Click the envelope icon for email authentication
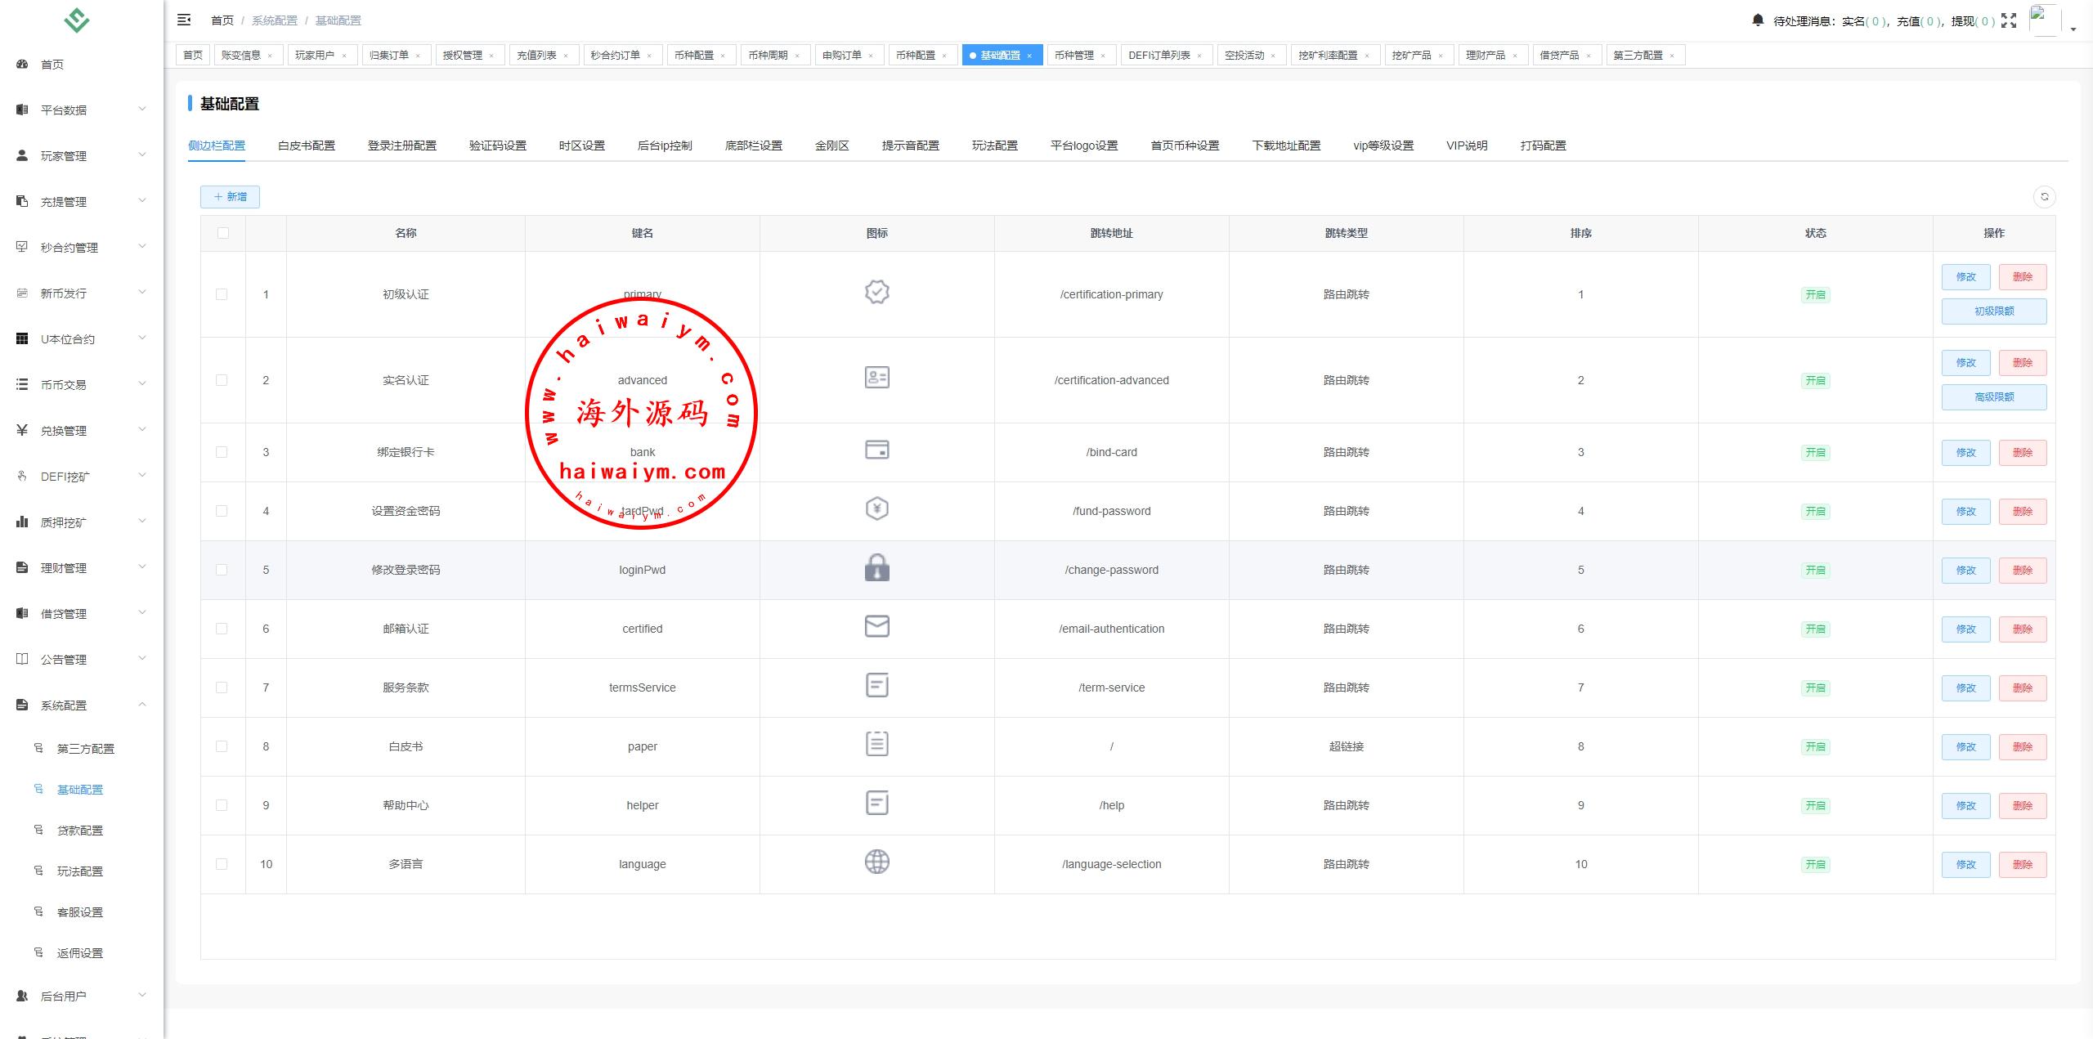The height and width of the screenshot is (1039, 2093). pyautogui.click(x=876, y=626)
